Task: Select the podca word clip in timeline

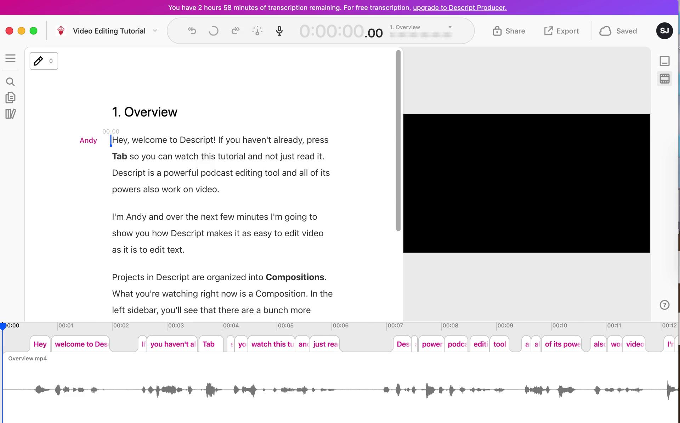Action: [457, 344]
